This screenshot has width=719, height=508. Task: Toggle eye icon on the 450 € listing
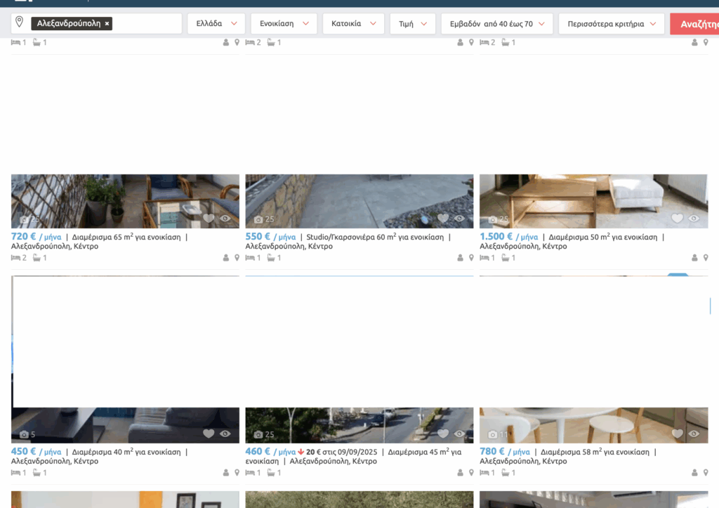pos(225,434)
